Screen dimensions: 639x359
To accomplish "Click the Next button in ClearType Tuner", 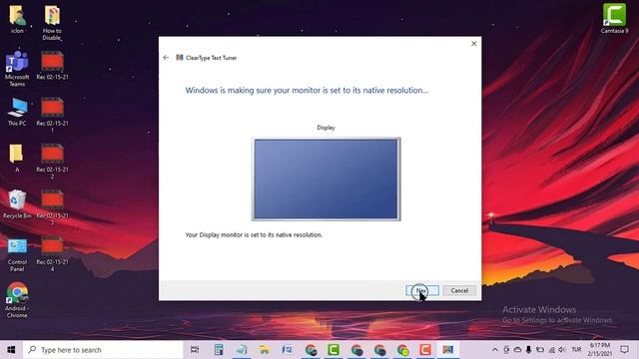I will point(422,290).
